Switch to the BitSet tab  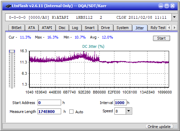point(16,28)
